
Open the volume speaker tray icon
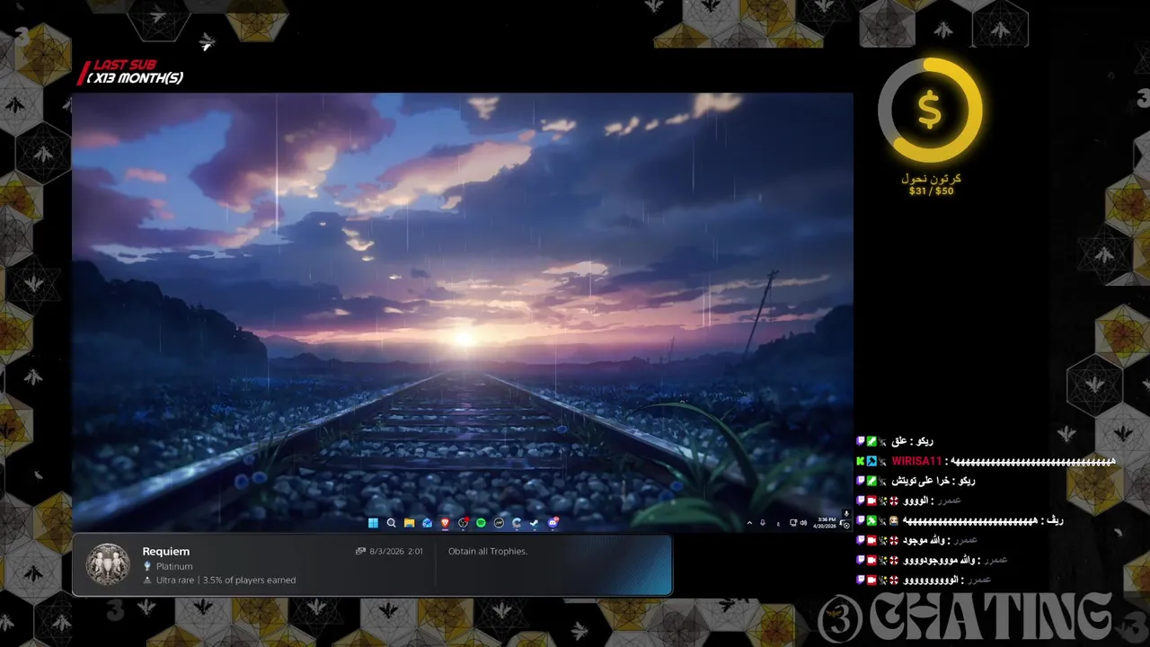click(803, 523)
